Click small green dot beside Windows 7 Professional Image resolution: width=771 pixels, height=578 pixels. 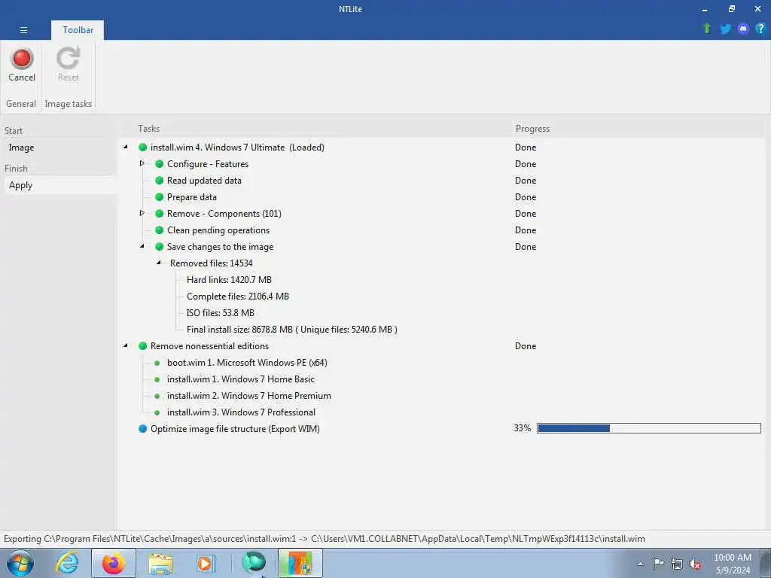coord(157,412)
